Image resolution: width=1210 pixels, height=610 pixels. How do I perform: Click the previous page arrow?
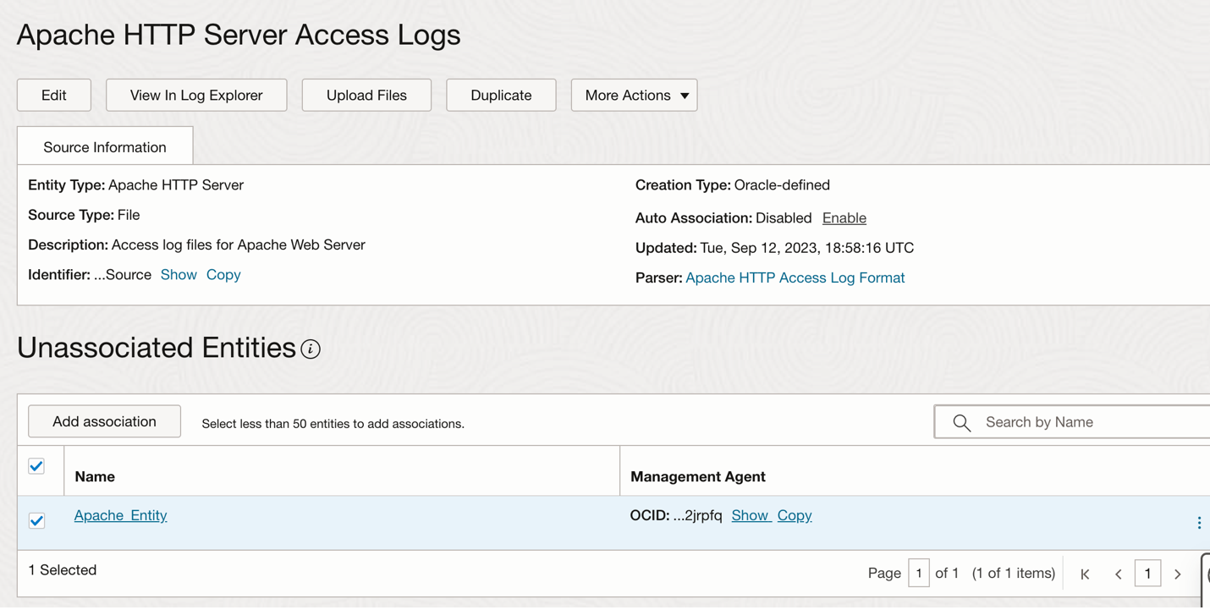[1118, 573]
